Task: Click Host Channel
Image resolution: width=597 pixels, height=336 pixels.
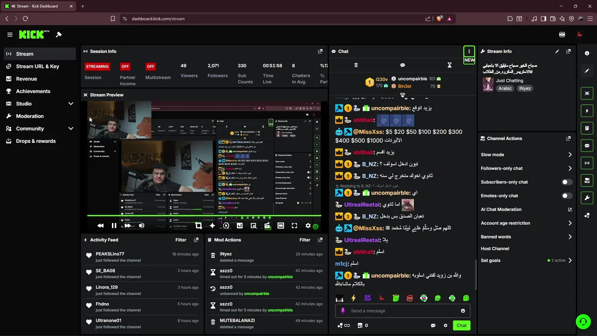Action: (x=495, y=249)
